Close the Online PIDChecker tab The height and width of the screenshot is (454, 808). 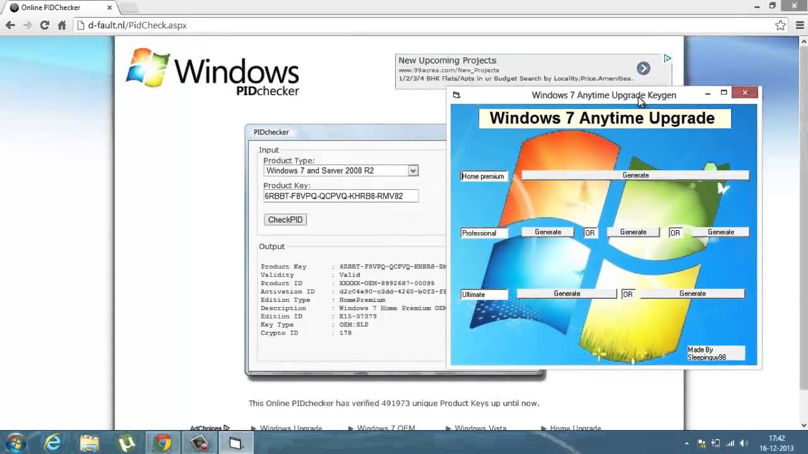[x=109, y=8]
